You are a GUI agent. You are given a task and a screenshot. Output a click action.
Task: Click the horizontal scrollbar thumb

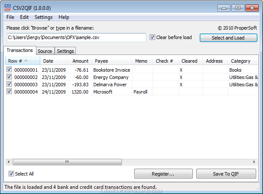click(x=67, y=162)
